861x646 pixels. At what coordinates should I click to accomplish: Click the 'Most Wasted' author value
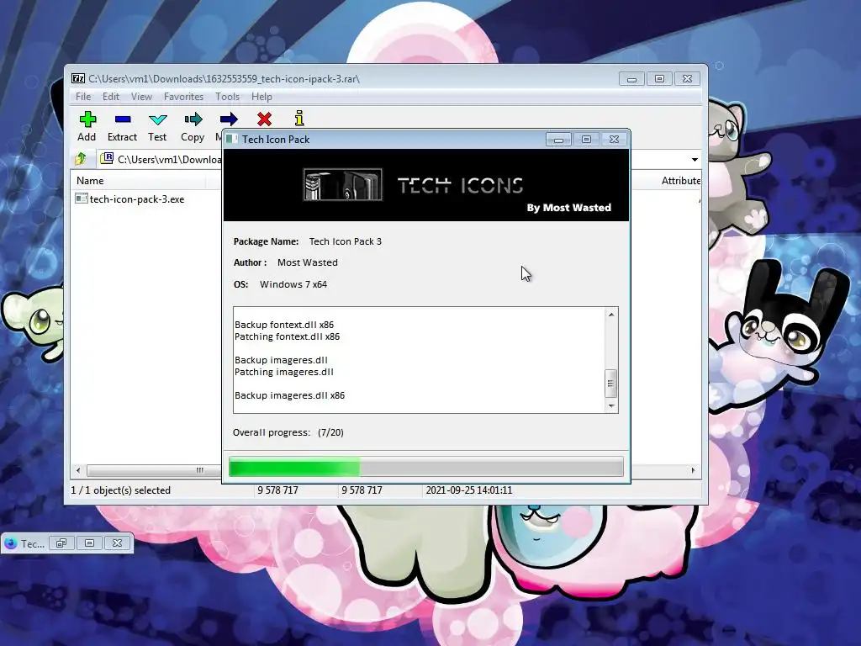(308, 262)
